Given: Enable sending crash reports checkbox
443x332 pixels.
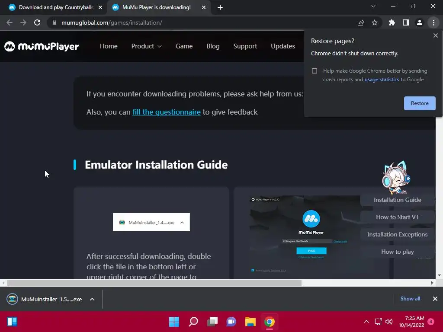Looking at the screenshot, I should 315,71.
